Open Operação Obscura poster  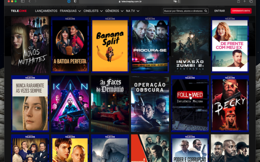tap(150, 104)
